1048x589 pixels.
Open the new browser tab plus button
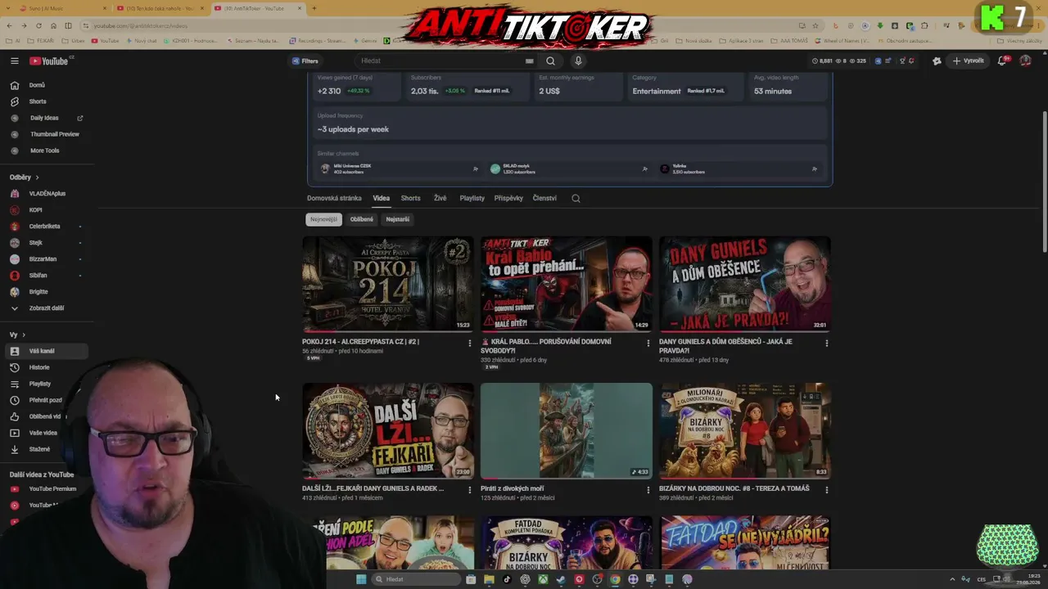point(314,8)
